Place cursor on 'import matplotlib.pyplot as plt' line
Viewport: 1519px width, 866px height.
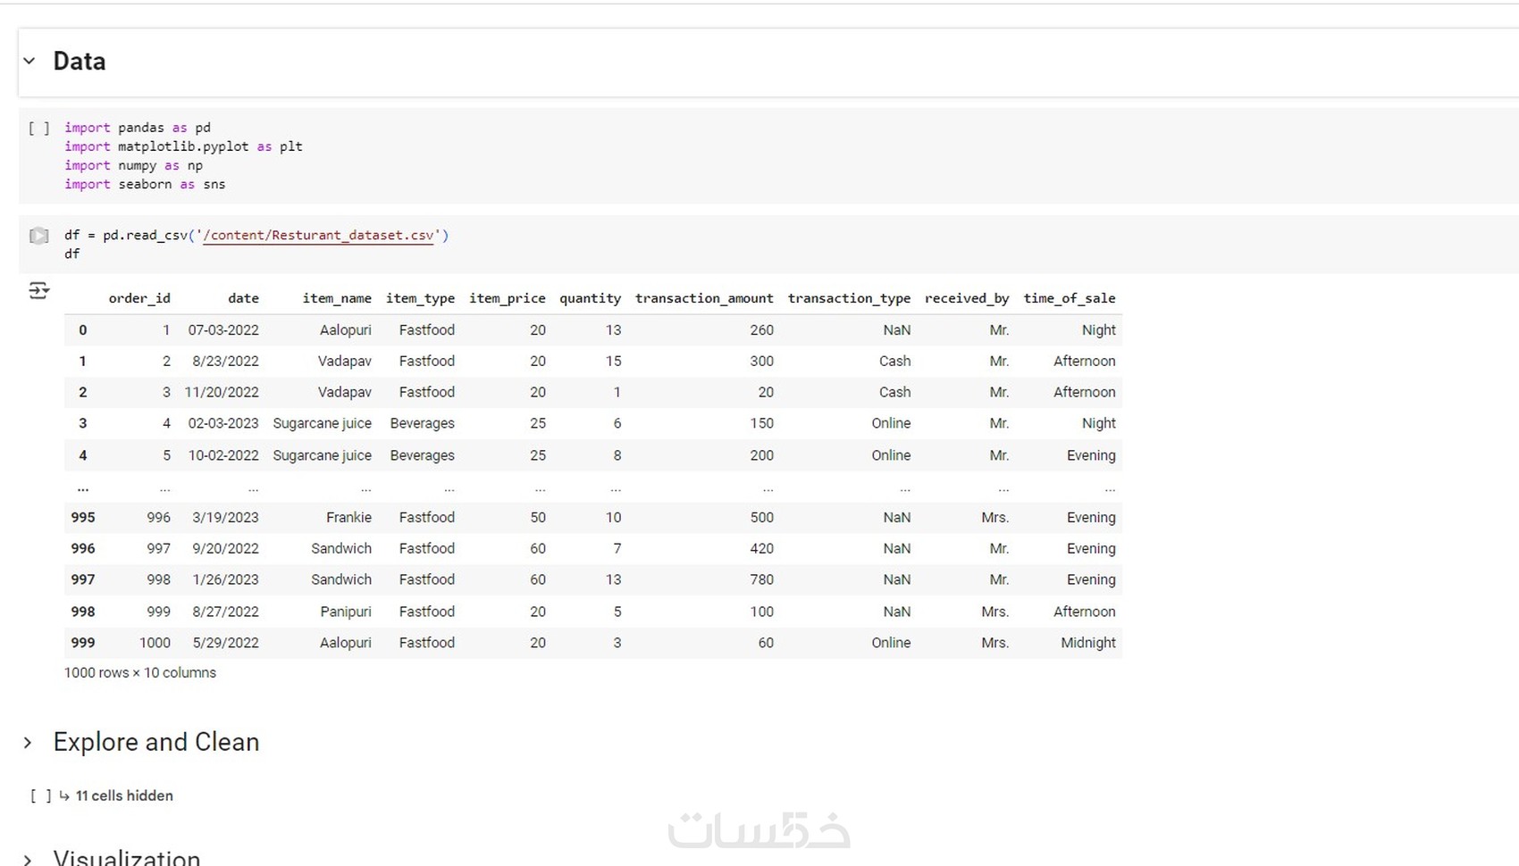pos(183,146)
